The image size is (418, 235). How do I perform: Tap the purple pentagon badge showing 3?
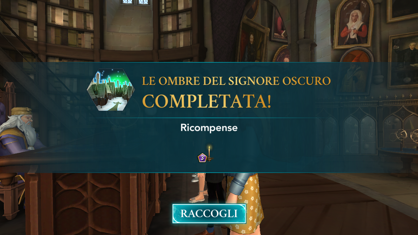coord(202,158)
